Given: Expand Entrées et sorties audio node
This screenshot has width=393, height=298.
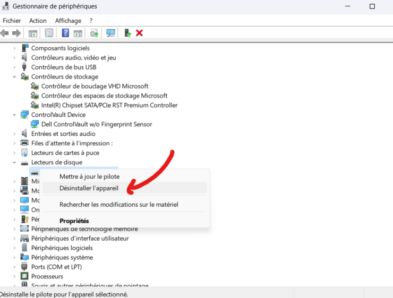Looking at the screenshot, I should [14, 134].
